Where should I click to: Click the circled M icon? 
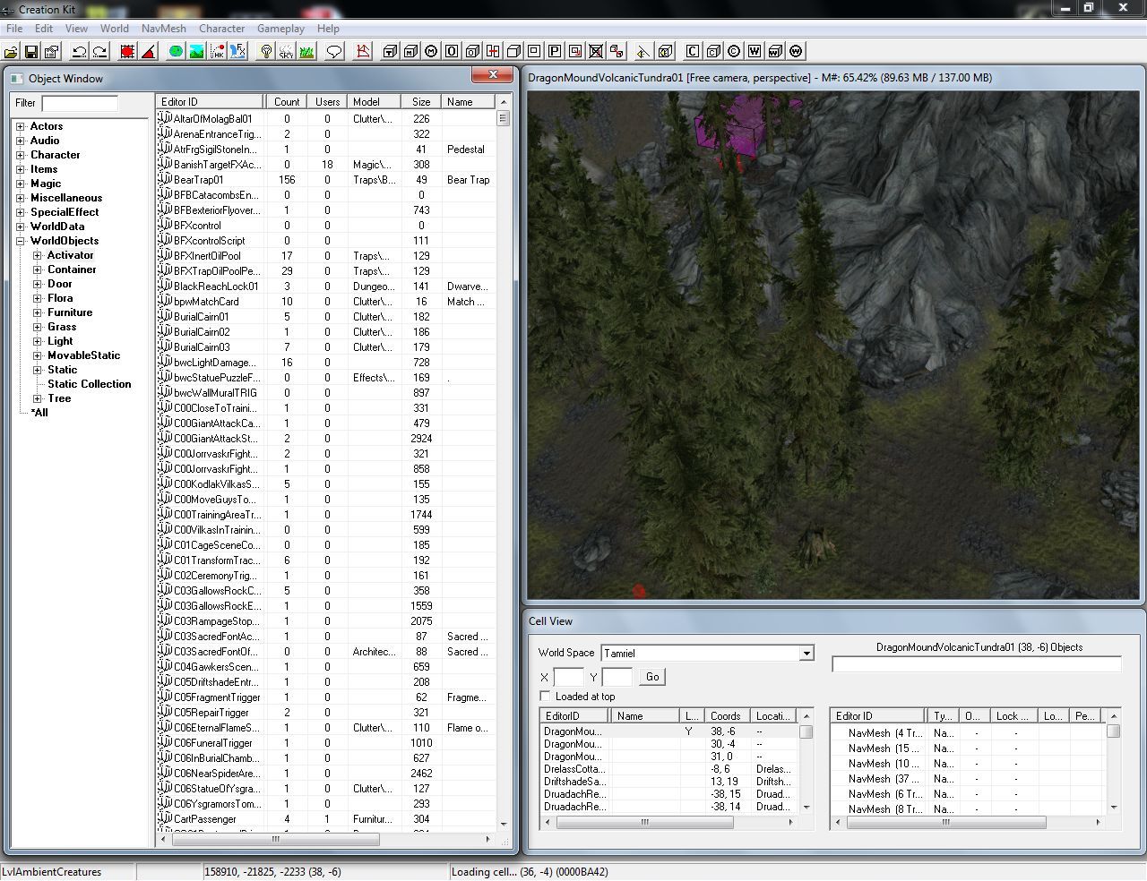tap(431, 52)
